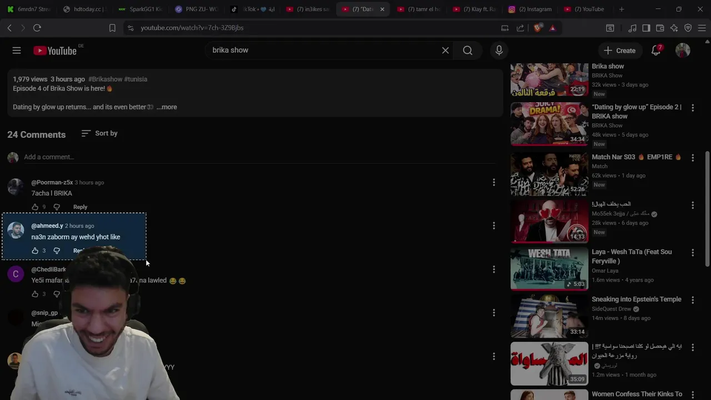This screenshot has width=711, height=400.
Task: Click the search magnifier button
Action: (468, 51)
